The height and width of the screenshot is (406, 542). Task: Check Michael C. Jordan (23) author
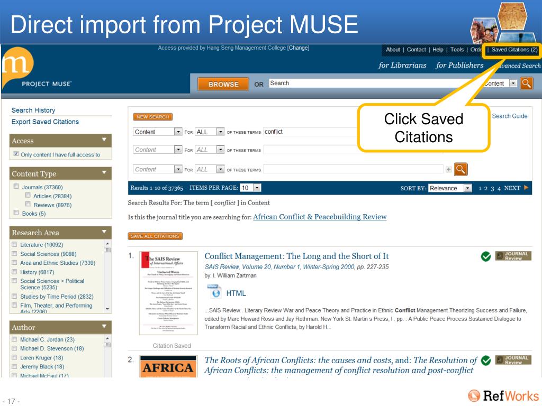[14, 339]
